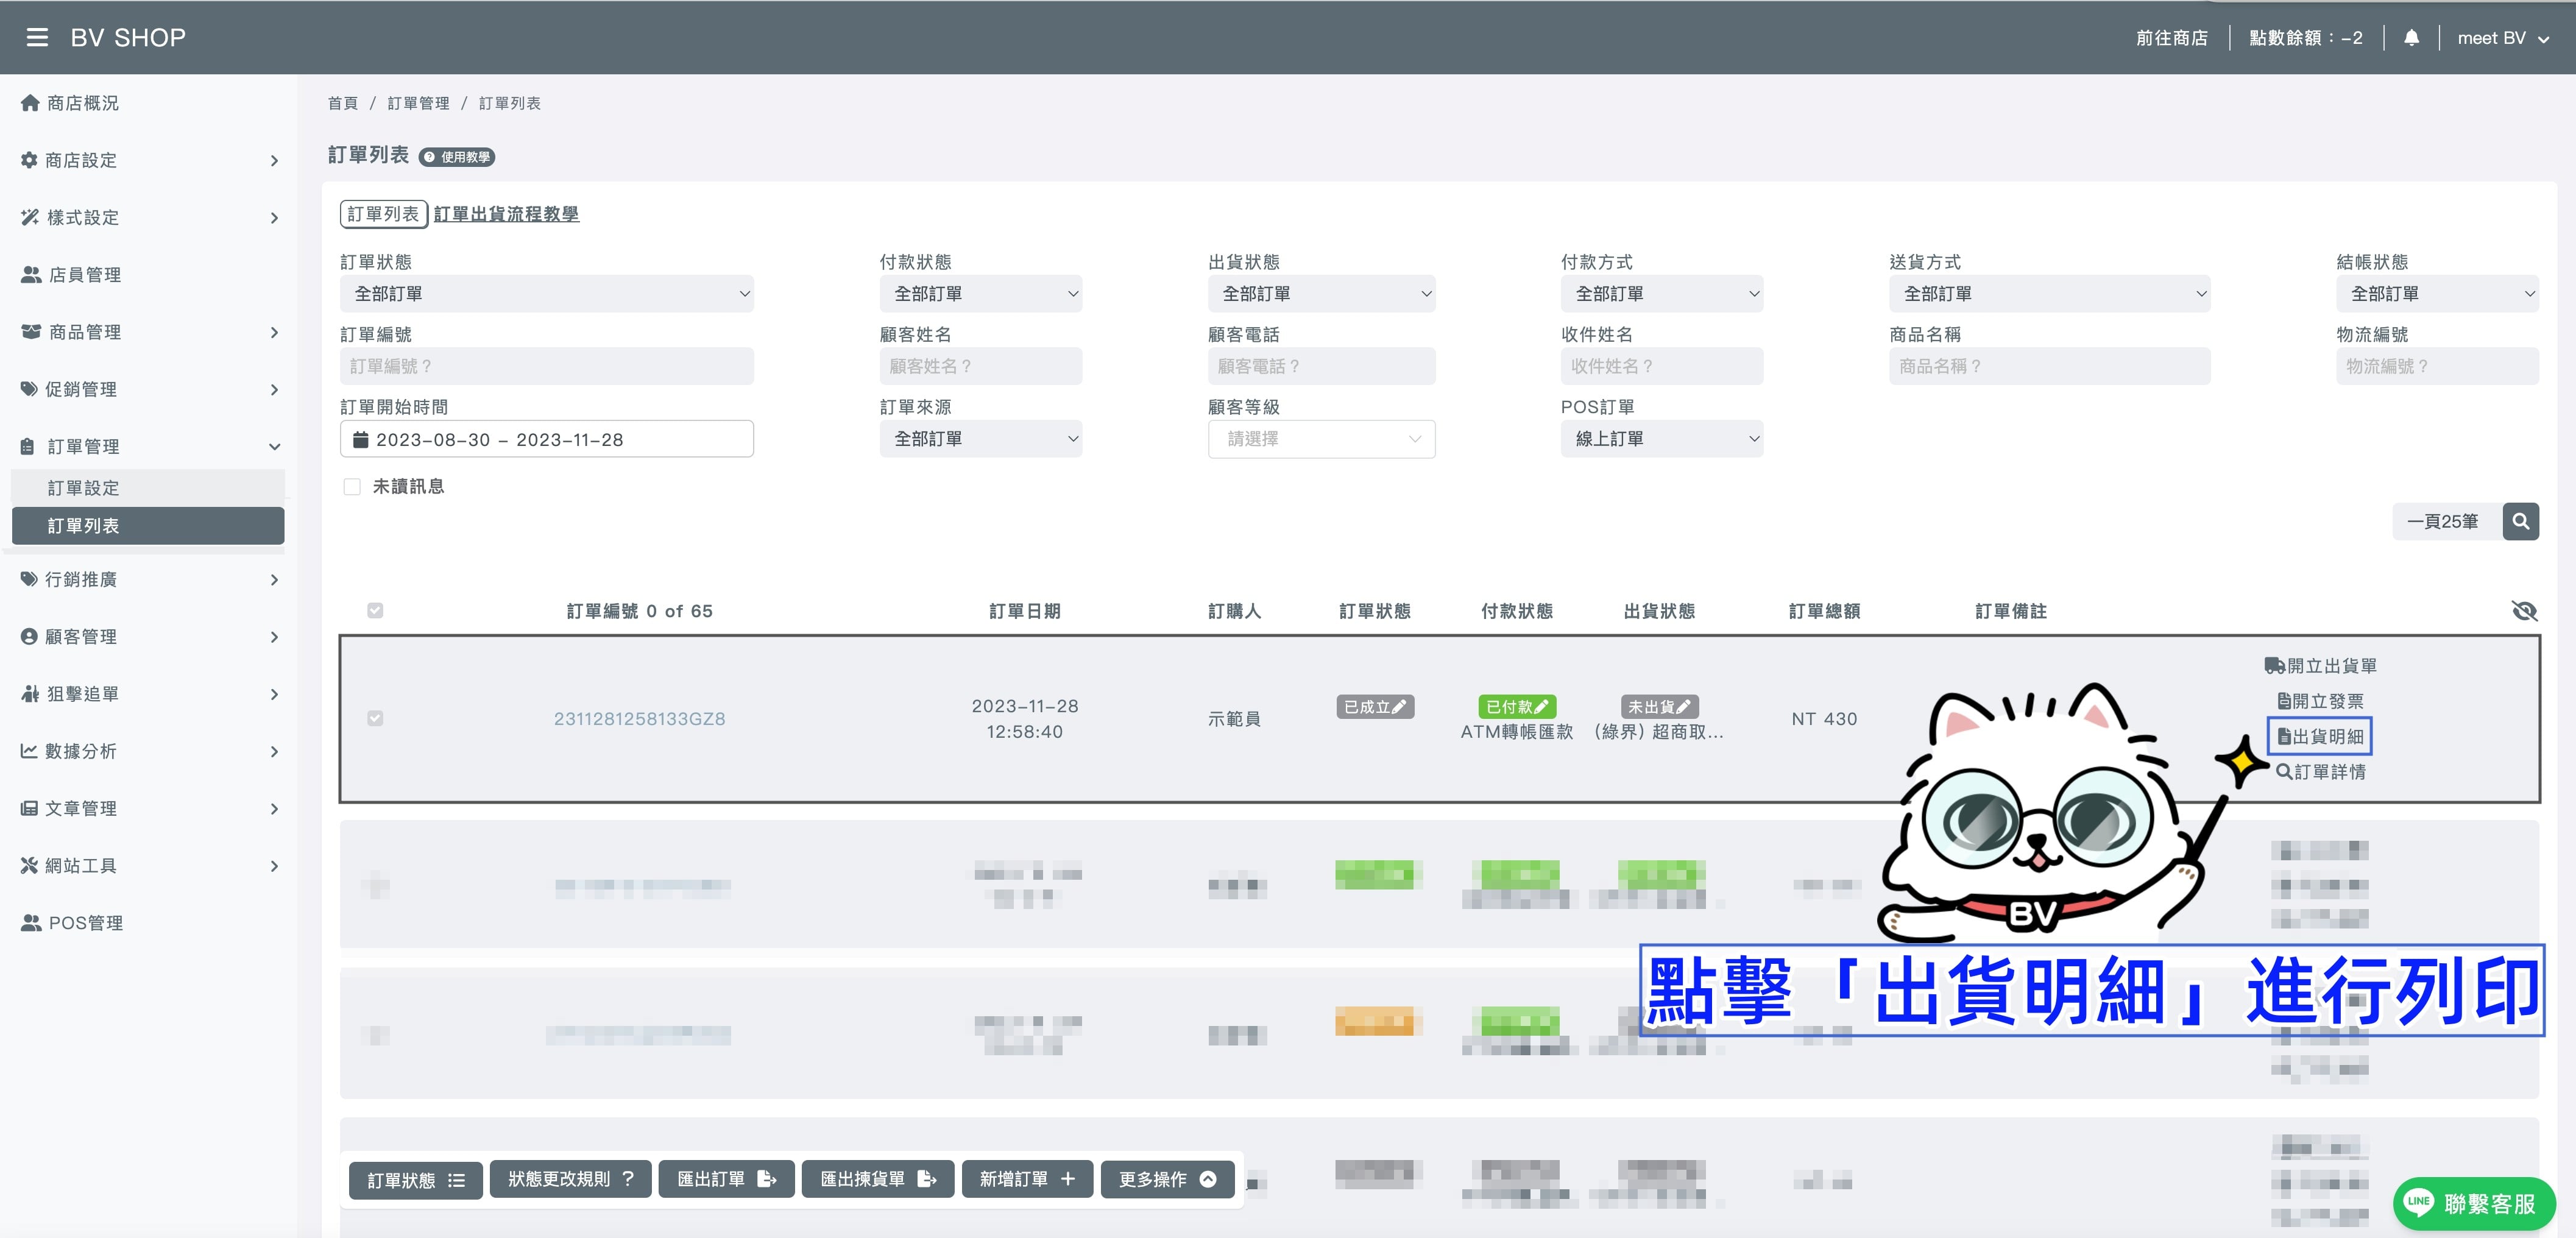Viewport: 2576px width, 1238px height.
Task: Edit shipping status 未出貨 pencil badge
Action: point(1659,707)
